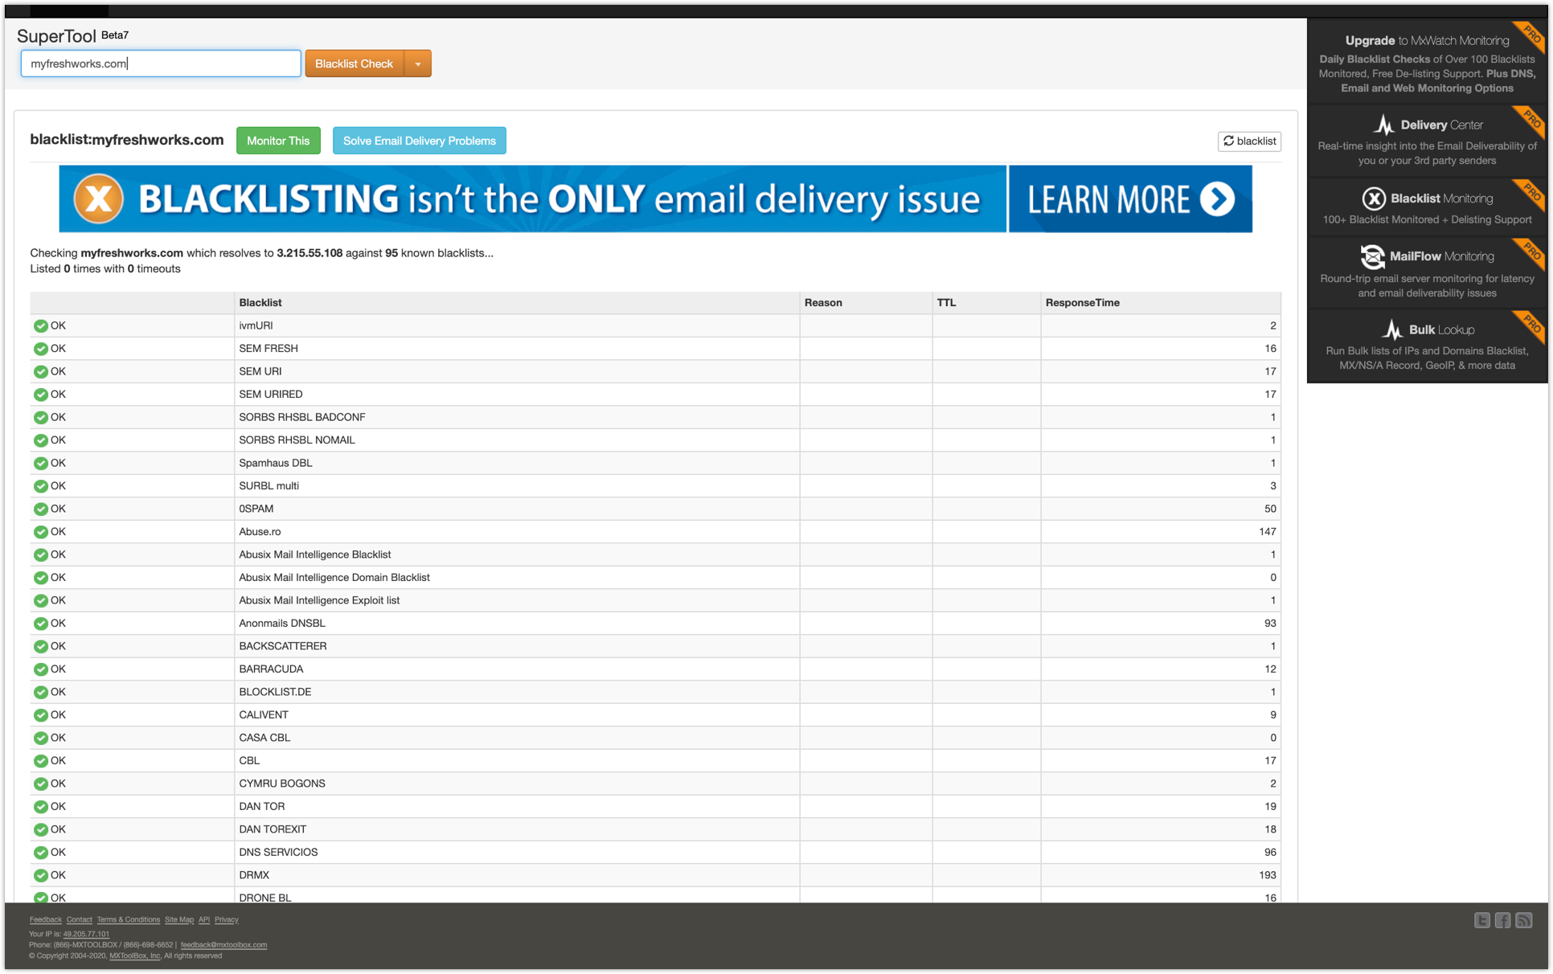Click the Monitor This button

tap(278, 141)
